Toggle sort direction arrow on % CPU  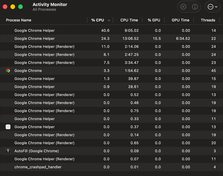click(109, 20)
